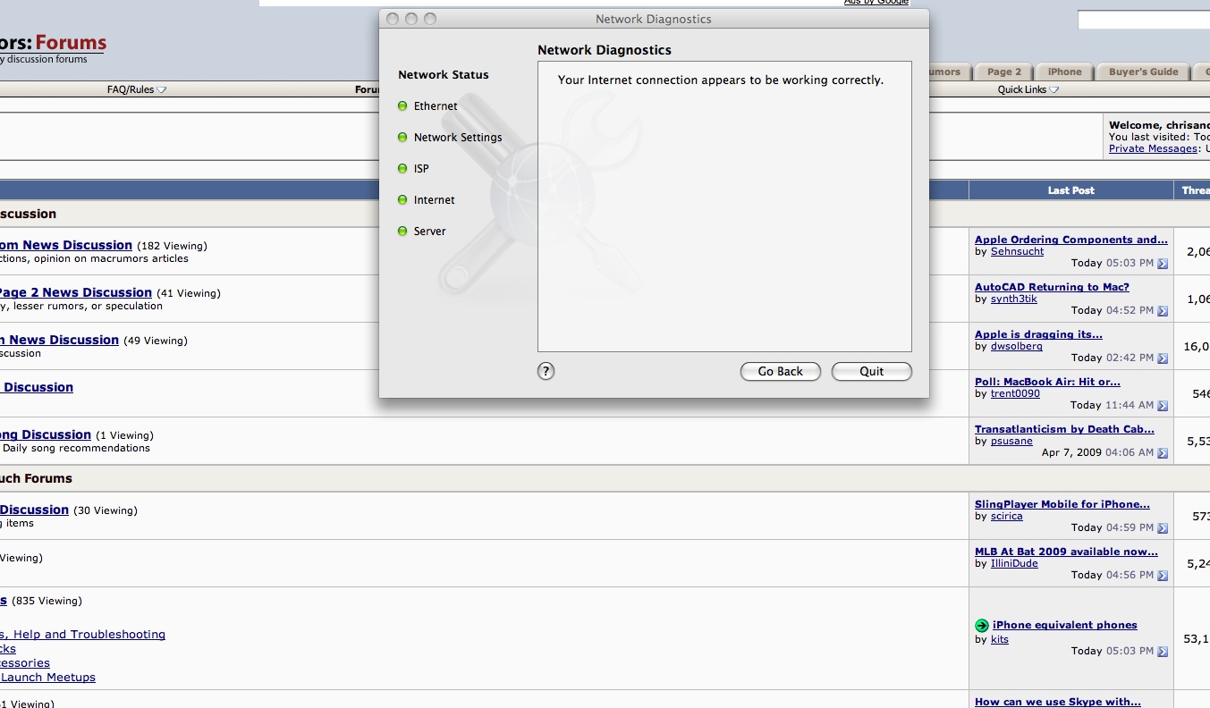The height and width of the screenshot is (708, 1210).
Task: Click the green Server status indicator
Action: pyautogui.click(x=402, y=232)
